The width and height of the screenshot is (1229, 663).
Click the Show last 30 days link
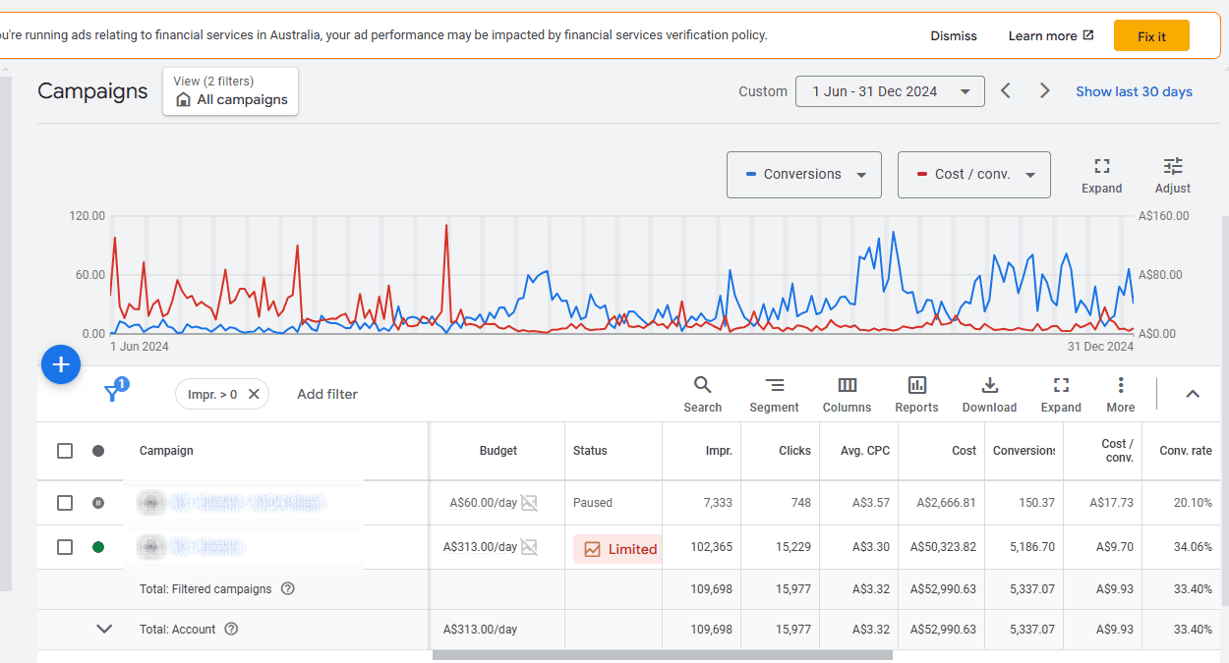[x=1134, y=91]
